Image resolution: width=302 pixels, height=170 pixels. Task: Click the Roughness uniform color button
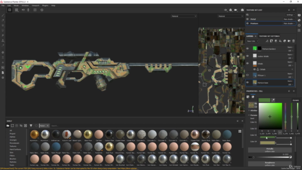coord(269,164)
